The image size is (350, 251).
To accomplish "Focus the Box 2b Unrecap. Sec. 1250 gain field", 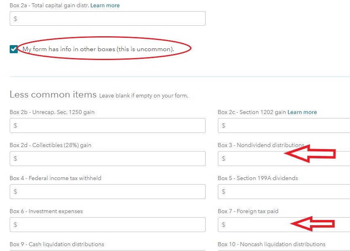I will point(108,126).
